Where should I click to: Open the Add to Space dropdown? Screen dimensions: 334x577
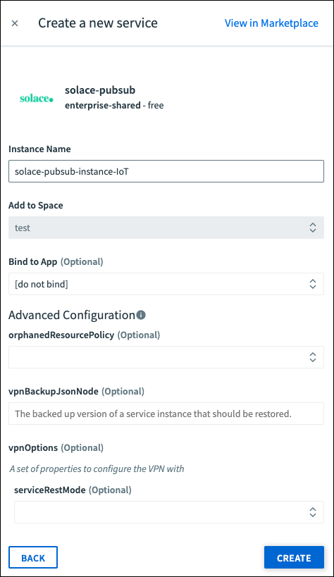pyautogui.click(x=166, y=228)
